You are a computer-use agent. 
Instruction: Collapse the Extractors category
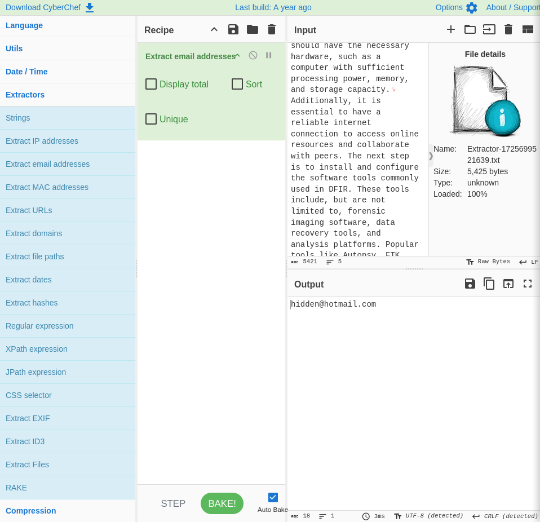[68, 95]
